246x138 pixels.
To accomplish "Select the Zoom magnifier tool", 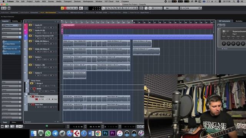I will (x=117, y=8).
